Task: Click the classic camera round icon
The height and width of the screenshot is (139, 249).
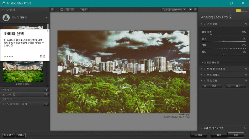Action: (x=6, y=18)
